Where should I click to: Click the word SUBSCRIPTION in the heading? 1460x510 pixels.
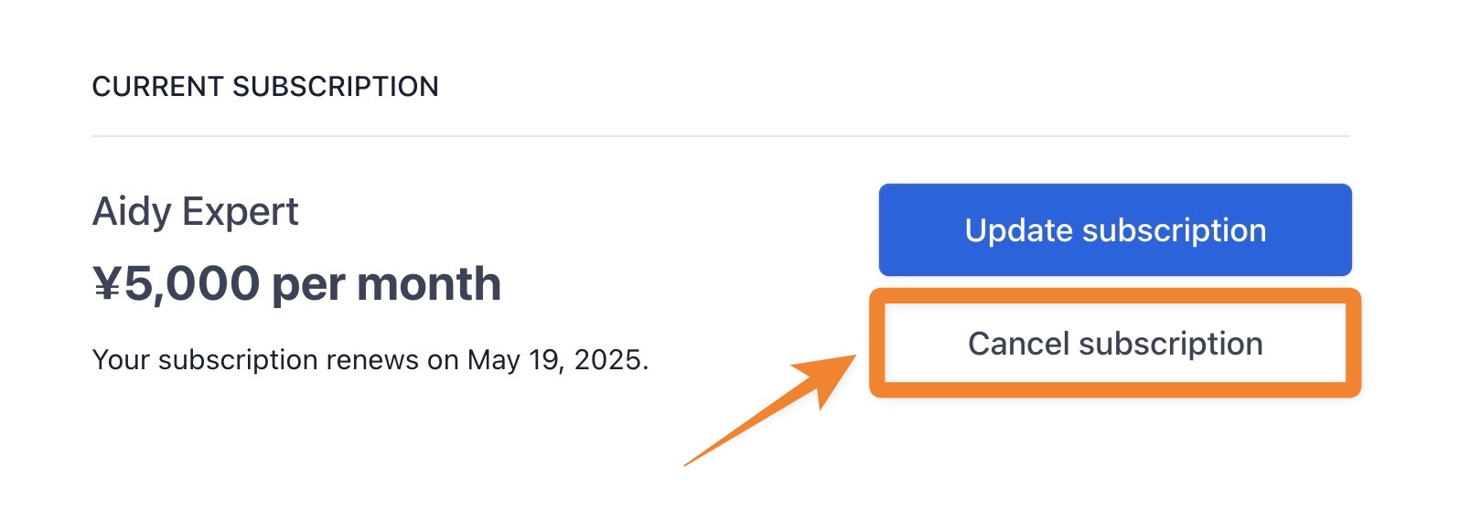tap(336, 87)
